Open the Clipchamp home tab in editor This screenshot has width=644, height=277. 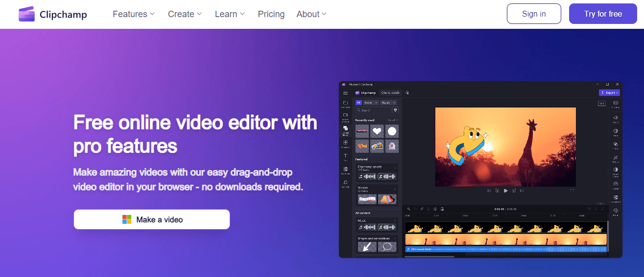pos(366,93)
